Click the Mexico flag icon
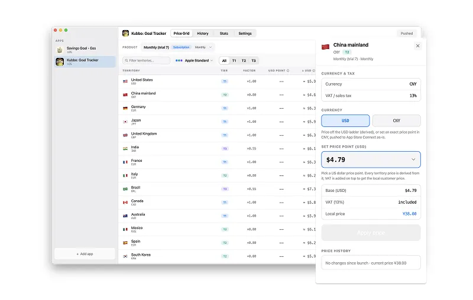 (125, 230)
